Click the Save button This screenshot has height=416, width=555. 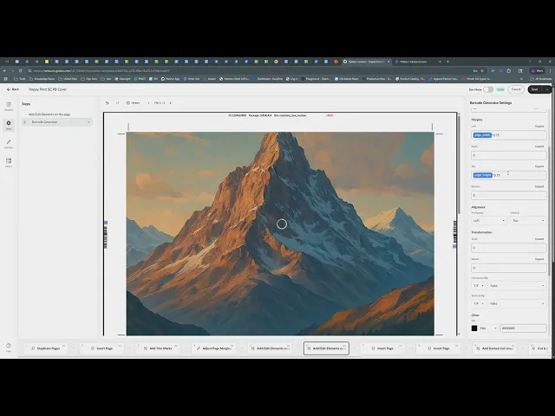pos(535,89)
